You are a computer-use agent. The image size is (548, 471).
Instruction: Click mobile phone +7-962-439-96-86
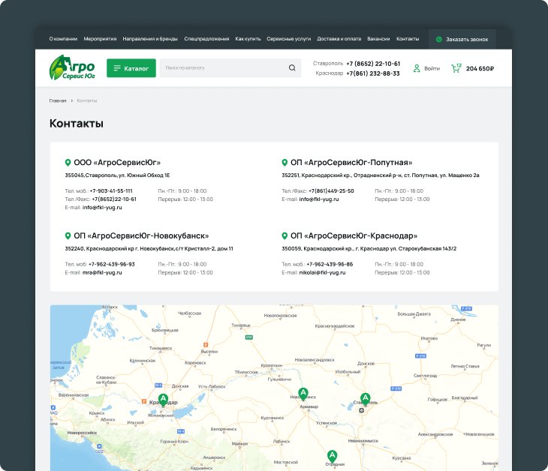tap(330, 264)
